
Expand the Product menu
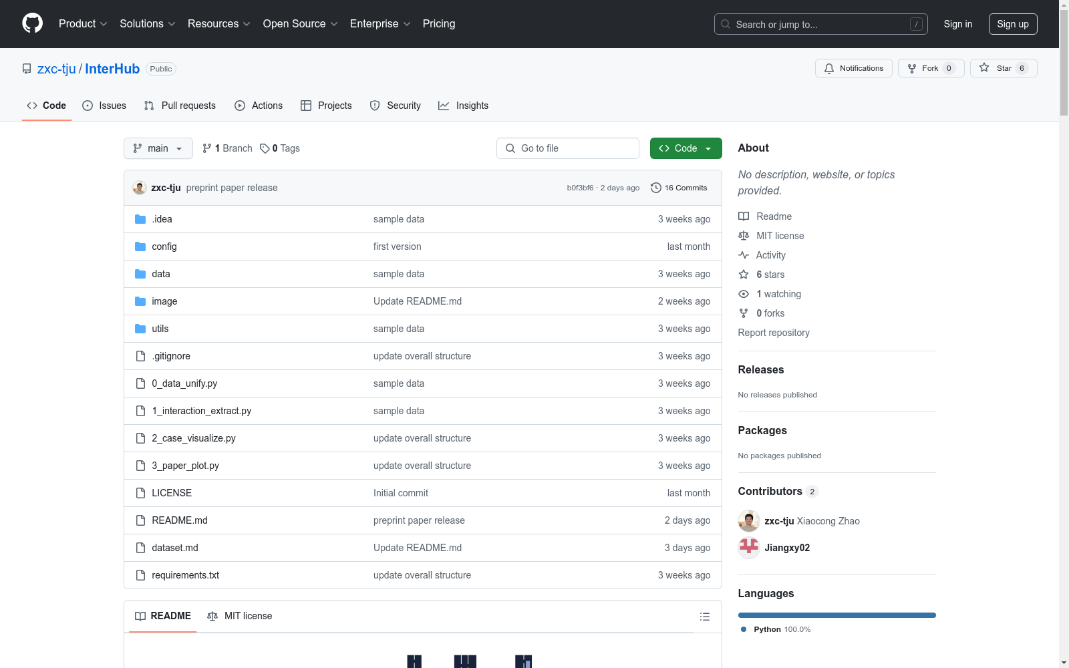point(83,23)
